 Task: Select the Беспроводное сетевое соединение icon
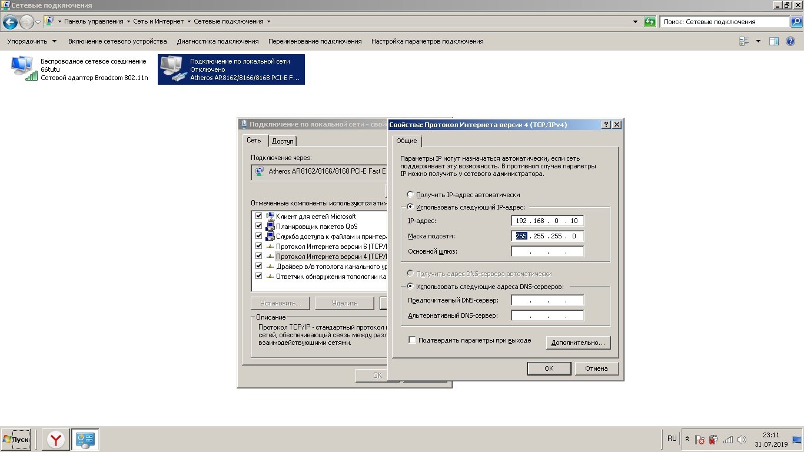pos(24,68)
